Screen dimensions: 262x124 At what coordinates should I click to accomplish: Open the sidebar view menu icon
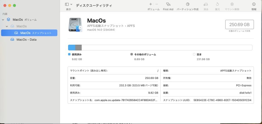click(67, 4)
